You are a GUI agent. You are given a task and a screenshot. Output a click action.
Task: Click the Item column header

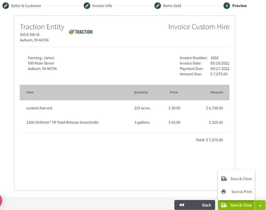coord(30,92)
